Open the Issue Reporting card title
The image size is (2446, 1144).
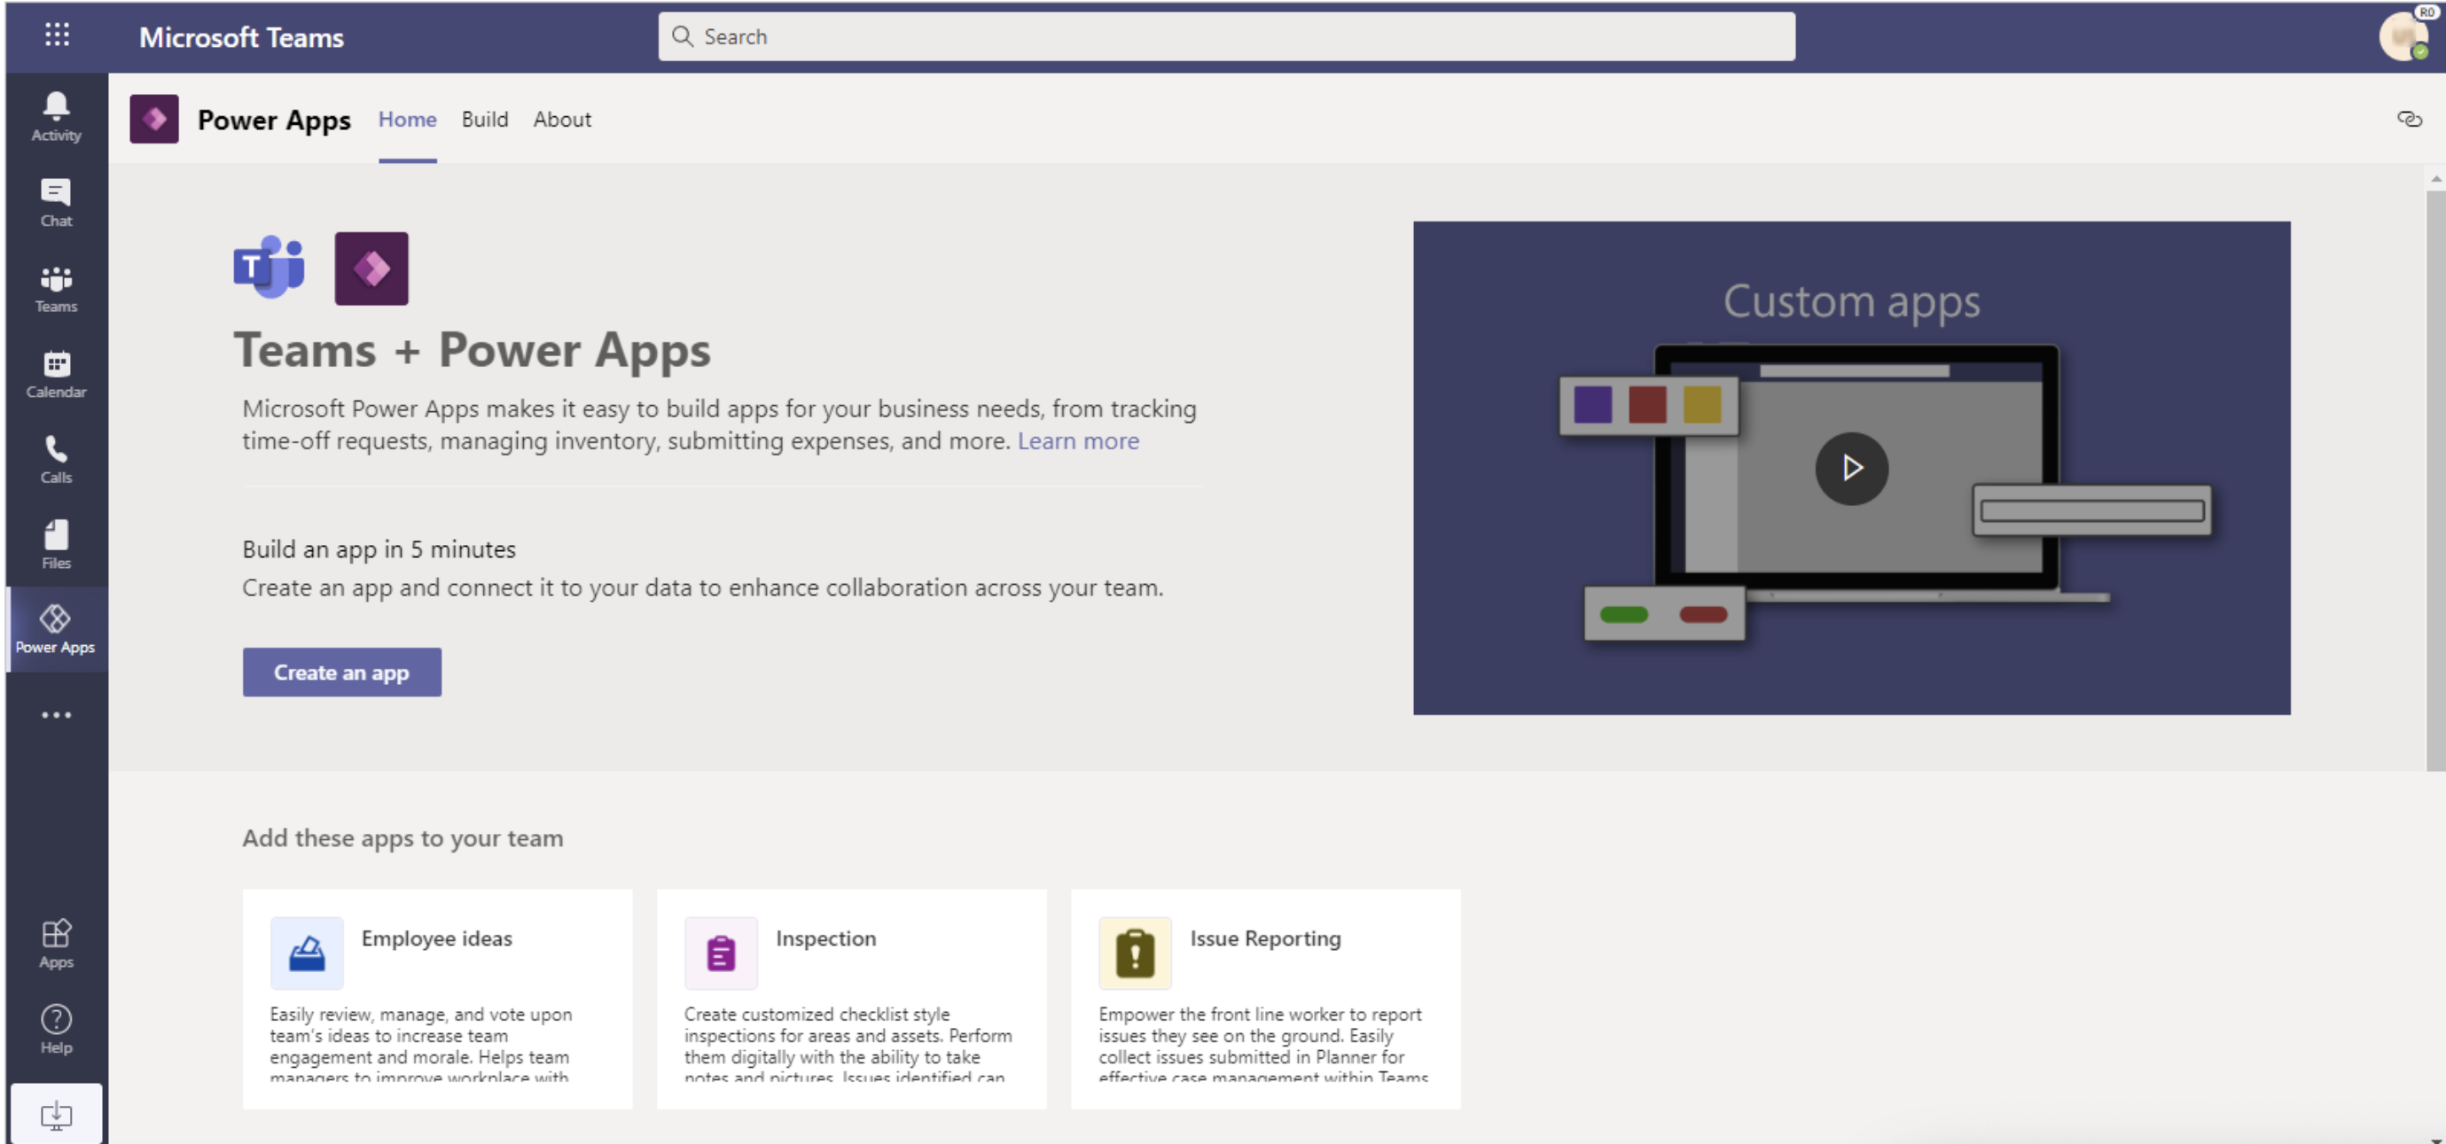coord(1266,938)
